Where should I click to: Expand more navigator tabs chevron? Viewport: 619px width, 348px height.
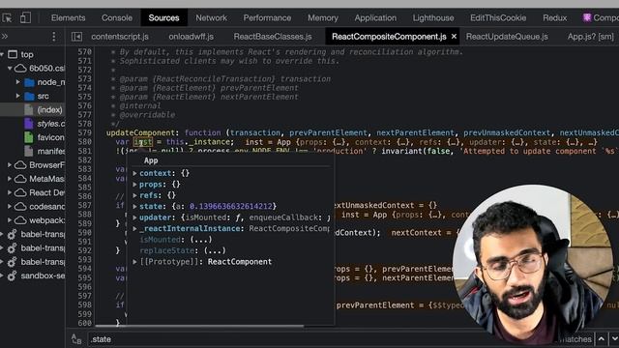pyautogui.click(x=5, y=37)
